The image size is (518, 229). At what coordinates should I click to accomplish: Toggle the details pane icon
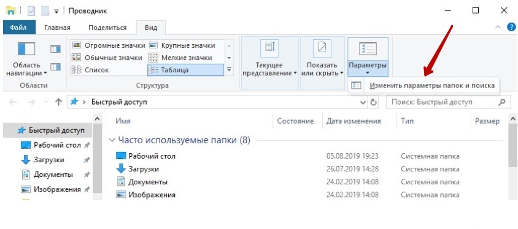pyautogui.click(x=55, y=67)
